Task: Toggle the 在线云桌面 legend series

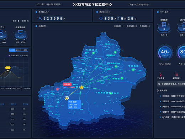Action: 14,56
